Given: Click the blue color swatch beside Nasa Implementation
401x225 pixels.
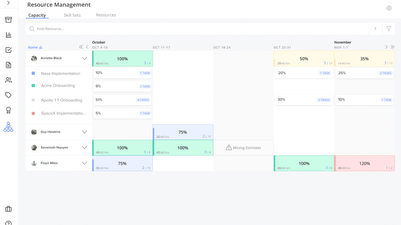Looking at the screenshot, I should click(34, 73).
